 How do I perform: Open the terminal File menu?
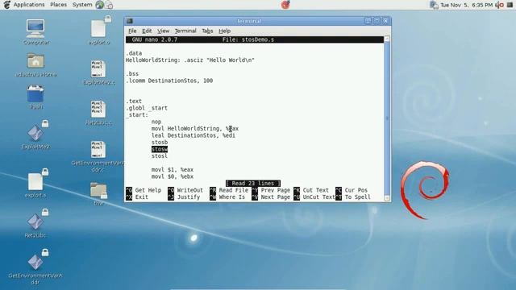tap(132, 31)
